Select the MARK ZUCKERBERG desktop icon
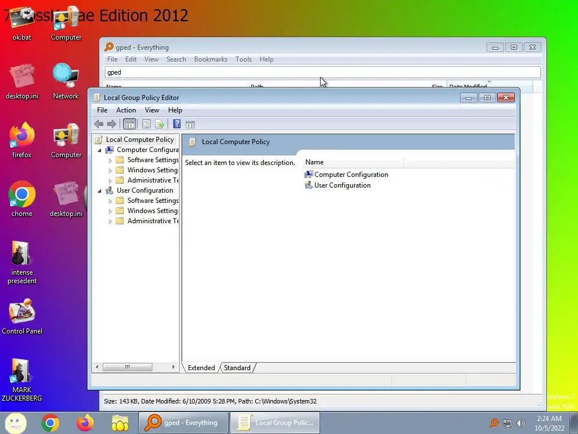 [22, 379]
